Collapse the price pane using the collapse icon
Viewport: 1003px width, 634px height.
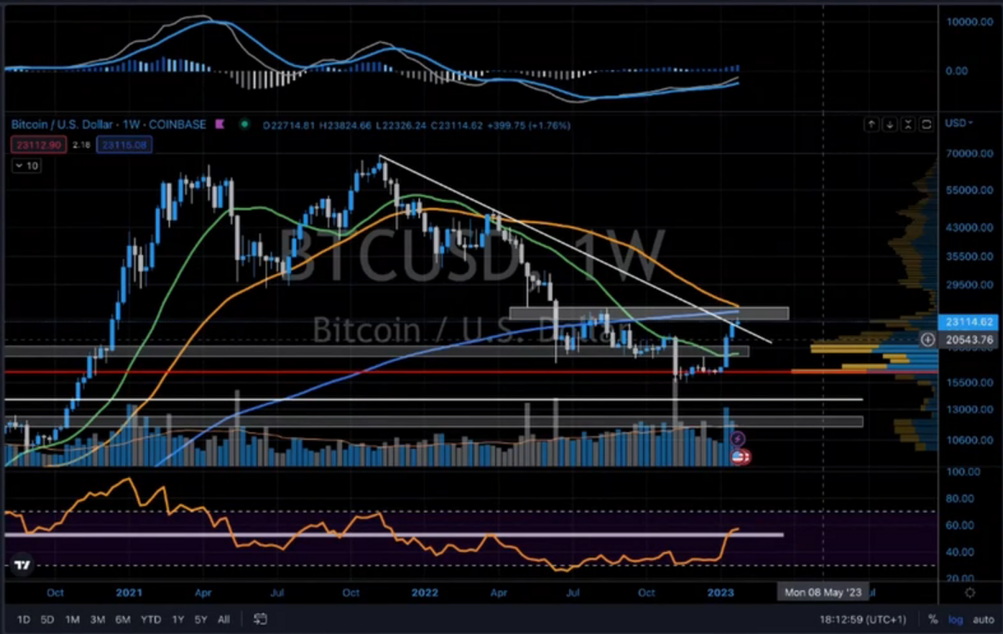click(908, 124)
